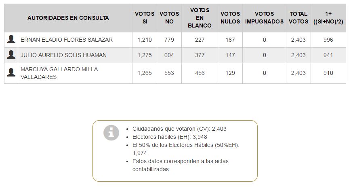Click the info icon in the summary box
This screenshot has width=355, height=187.
coord(111,132)
